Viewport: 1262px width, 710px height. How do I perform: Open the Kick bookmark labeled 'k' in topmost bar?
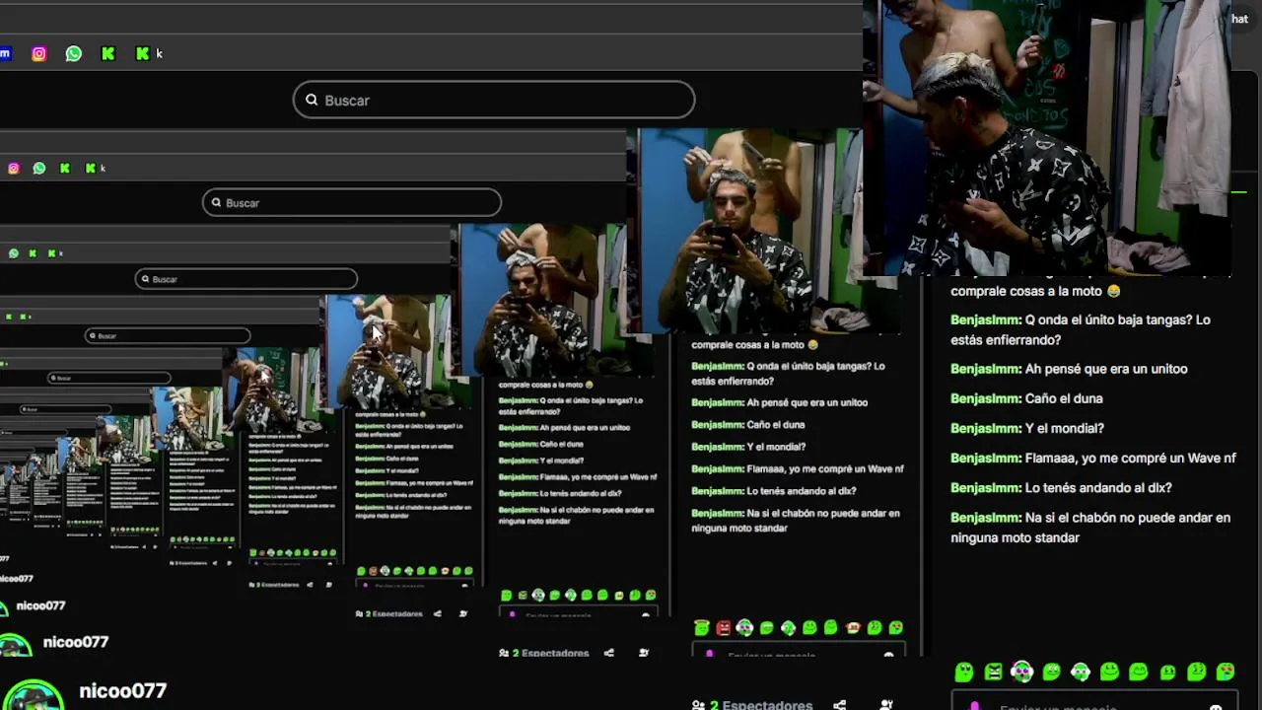149,54
